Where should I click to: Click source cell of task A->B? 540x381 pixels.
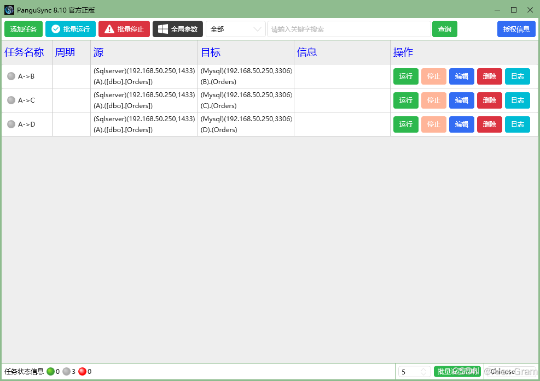click(x=144, y=76)
